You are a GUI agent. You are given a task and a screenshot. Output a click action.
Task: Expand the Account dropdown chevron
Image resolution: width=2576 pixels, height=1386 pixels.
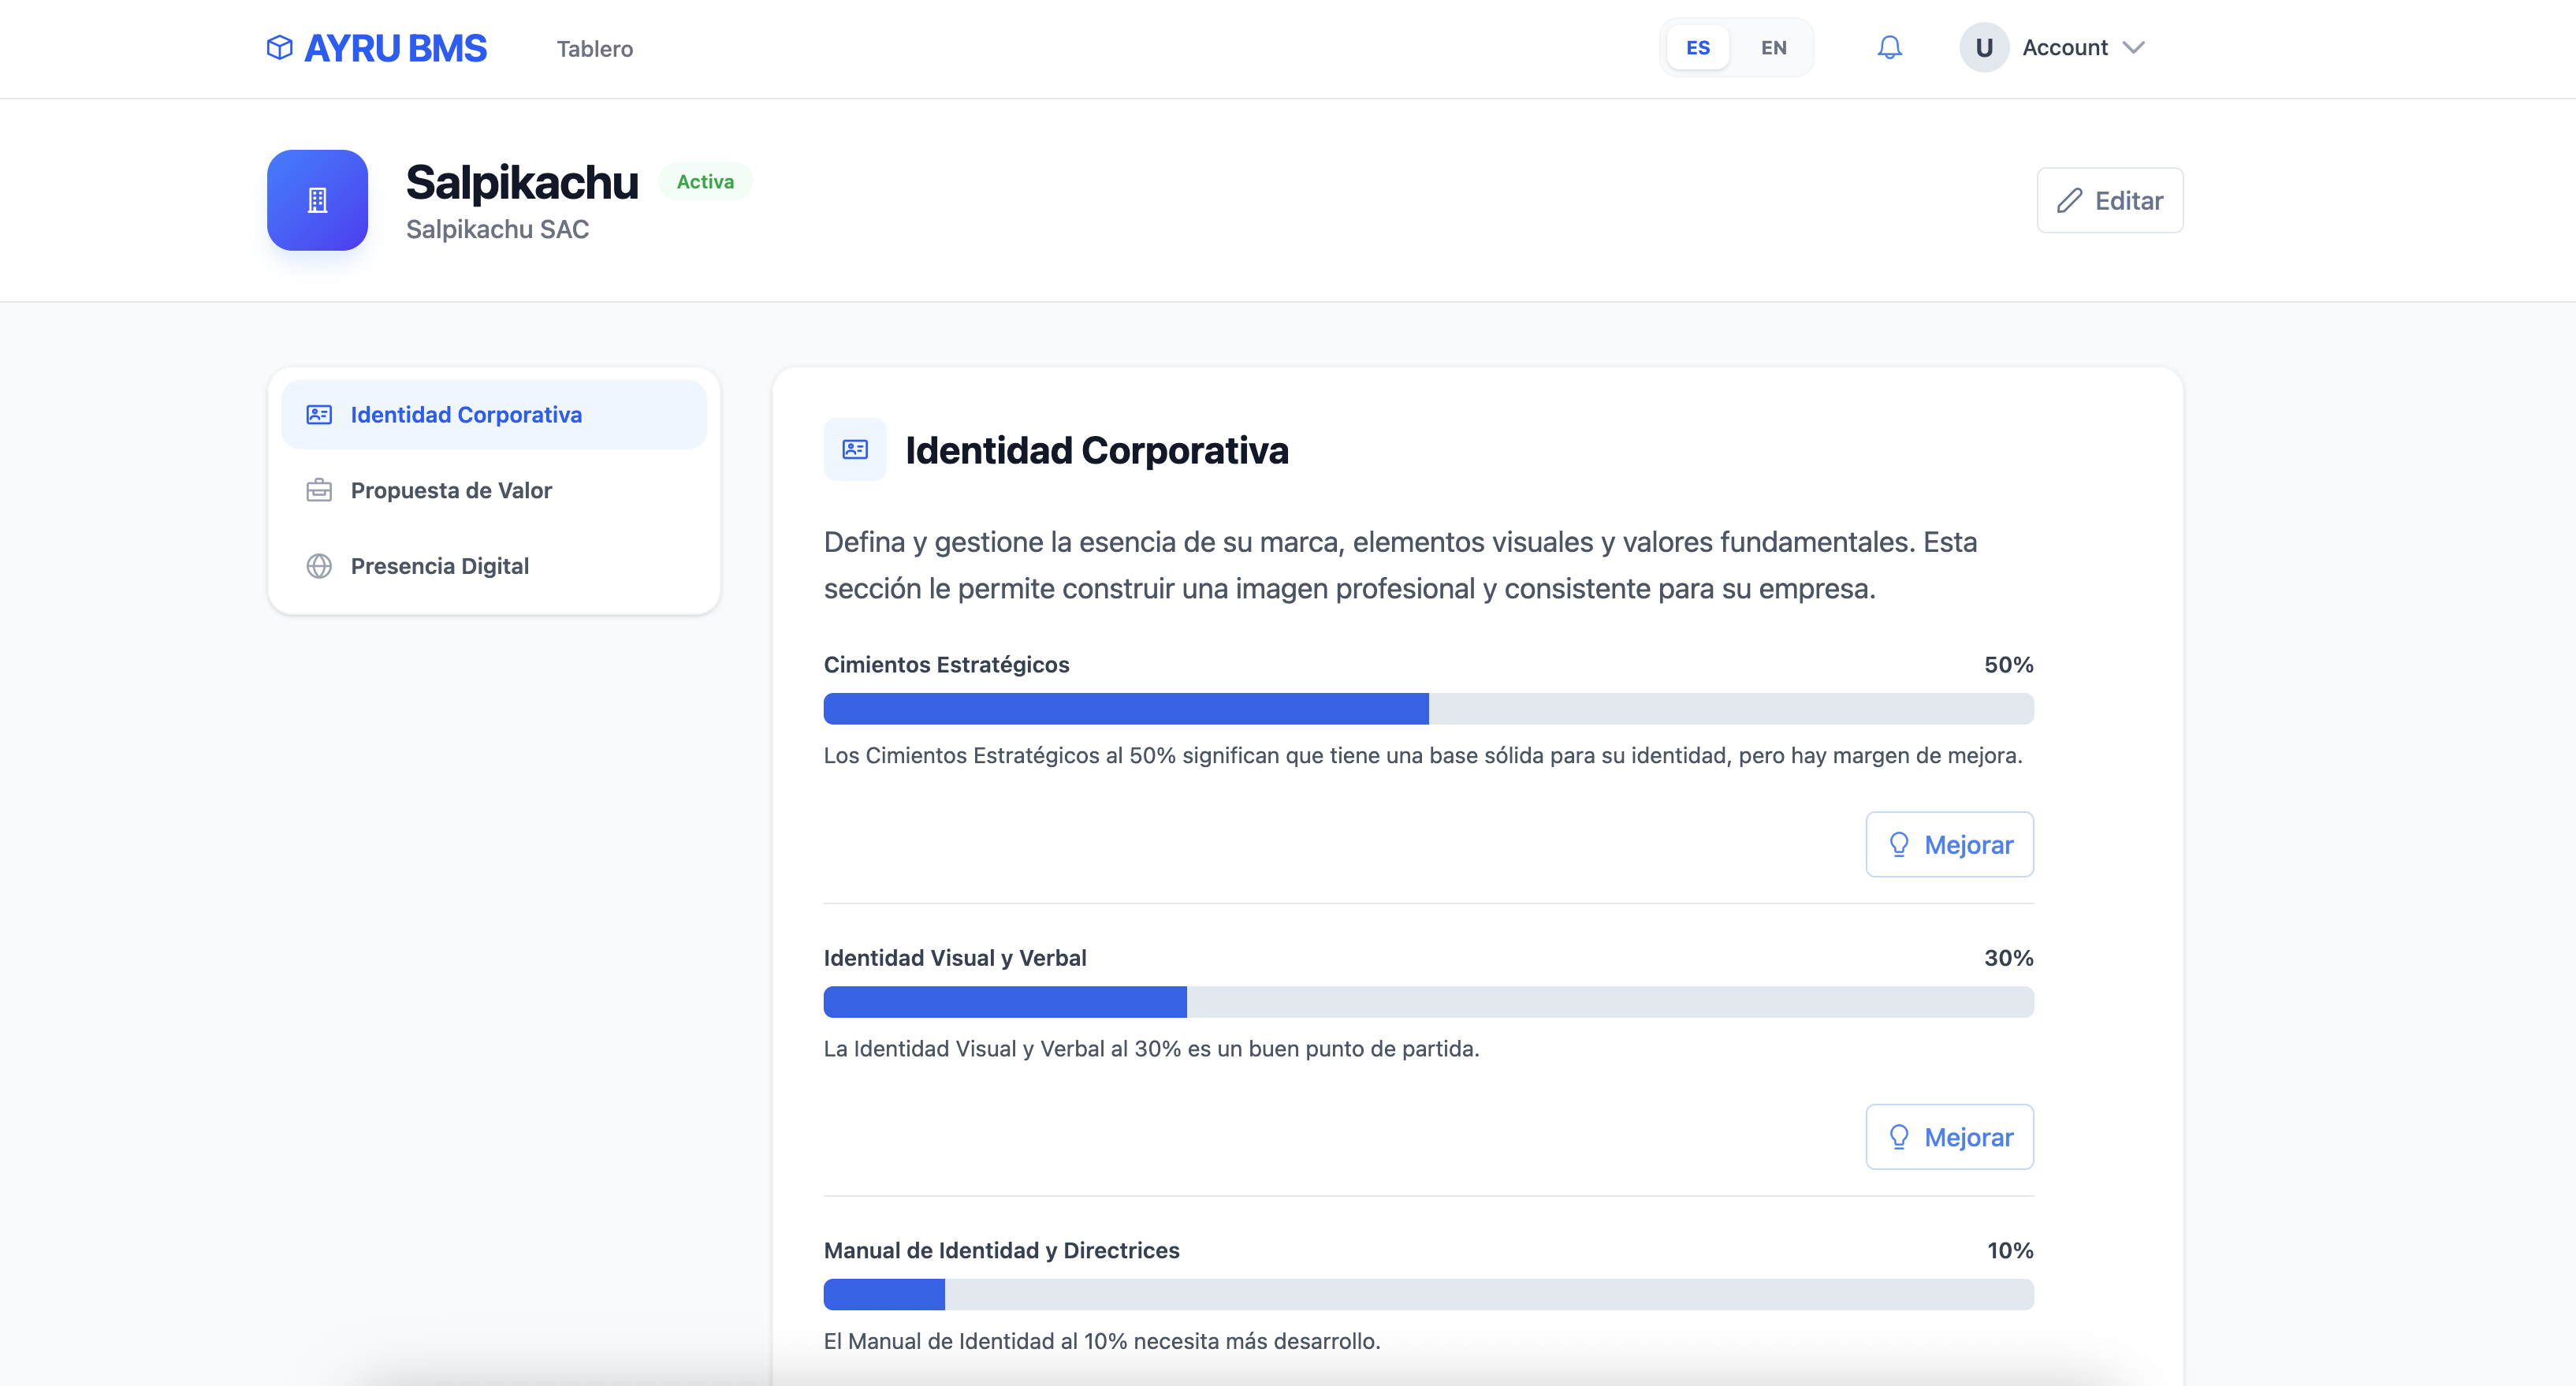point(2133,48)
